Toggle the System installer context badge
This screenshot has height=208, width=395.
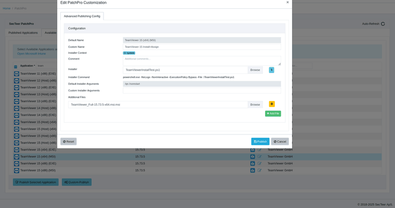(129, 53)
